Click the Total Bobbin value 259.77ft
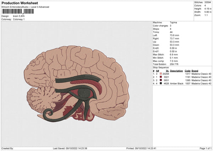 tap(174, 64)
